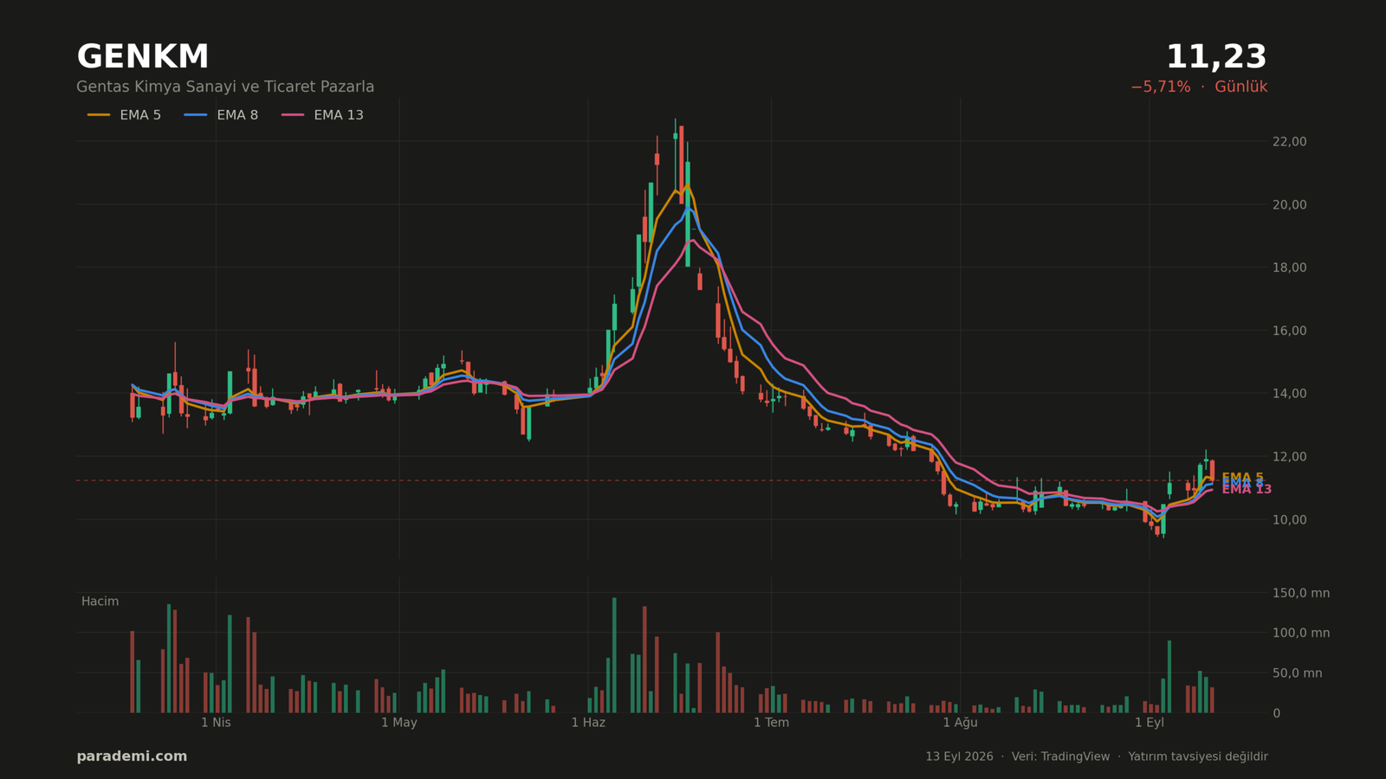Click the orange EMA 5 legend line swatch
1386x779 pixels.
(x=99, y=115)
